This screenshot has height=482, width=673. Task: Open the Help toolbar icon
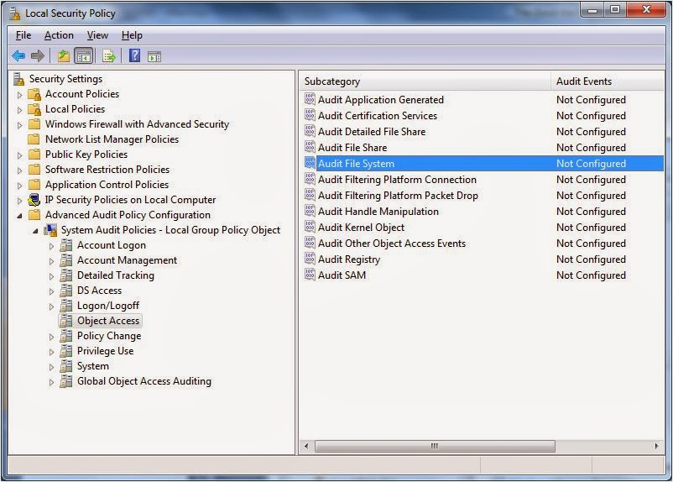coord(134,55)
